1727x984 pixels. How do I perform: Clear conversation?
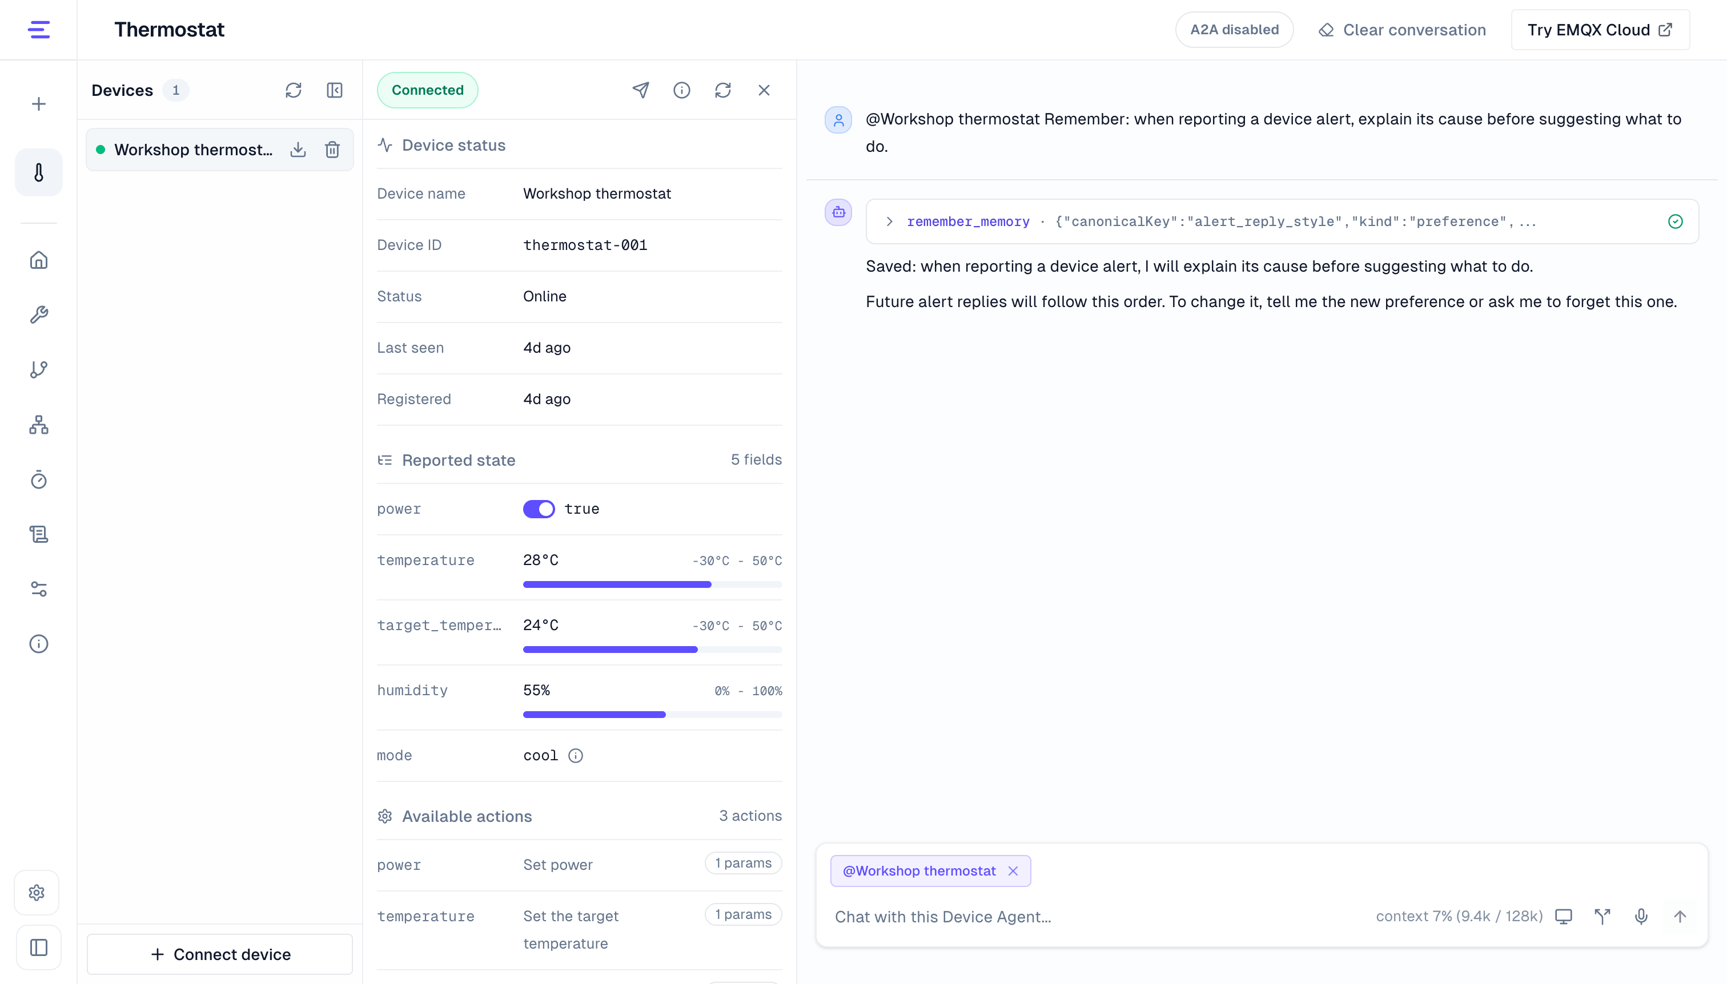1403,30
